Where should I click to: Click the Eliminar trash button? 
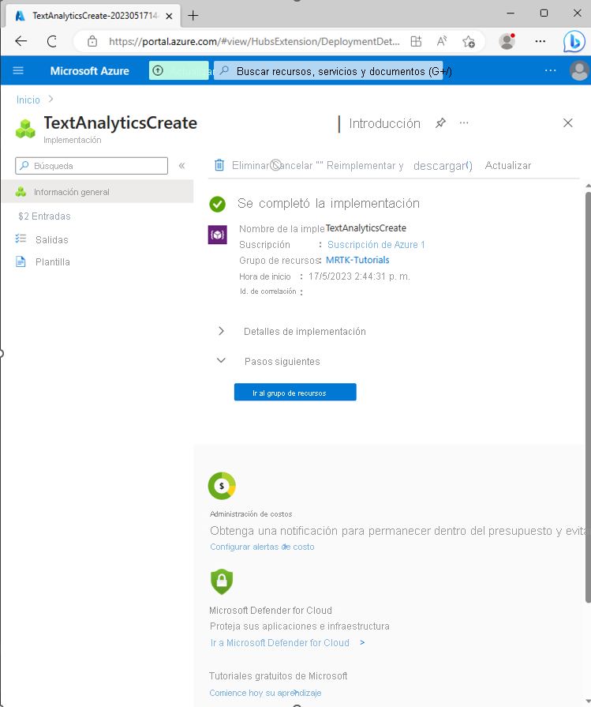(242, 165)
